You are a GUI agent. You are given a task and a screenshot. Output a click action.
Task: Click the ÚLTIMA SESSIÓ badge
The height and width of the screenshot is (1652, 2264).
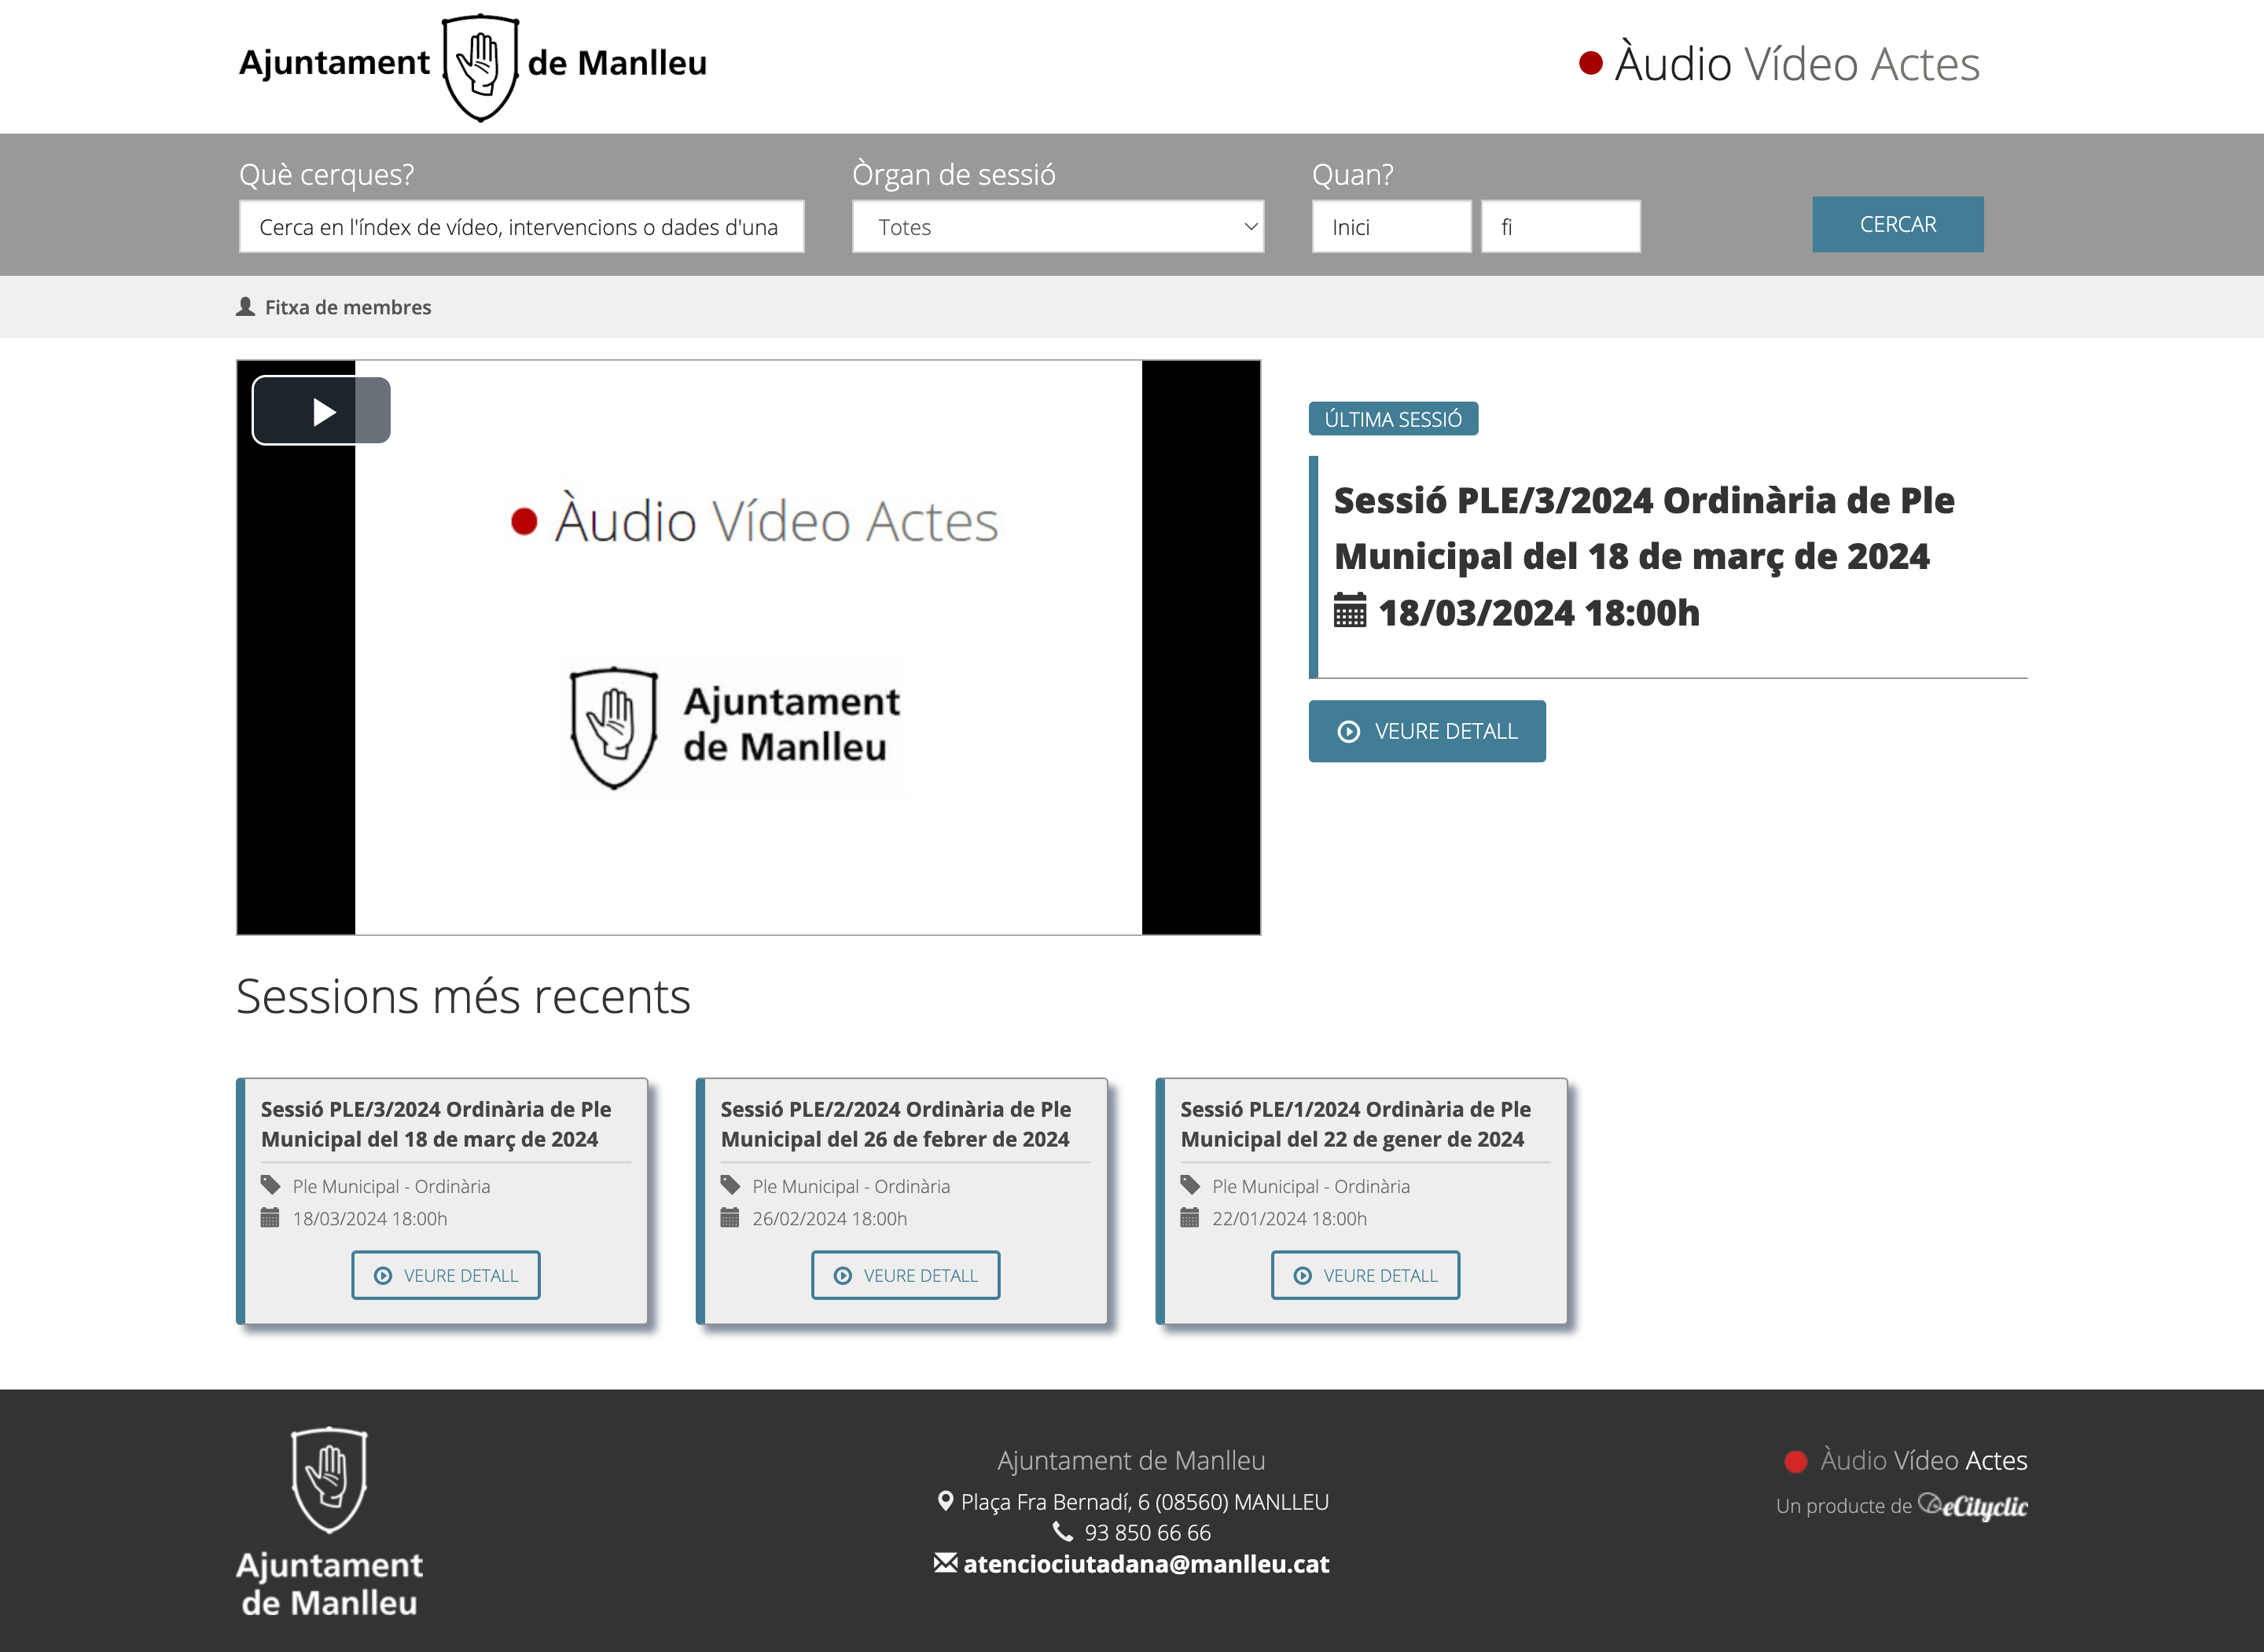pos(1393,419)
